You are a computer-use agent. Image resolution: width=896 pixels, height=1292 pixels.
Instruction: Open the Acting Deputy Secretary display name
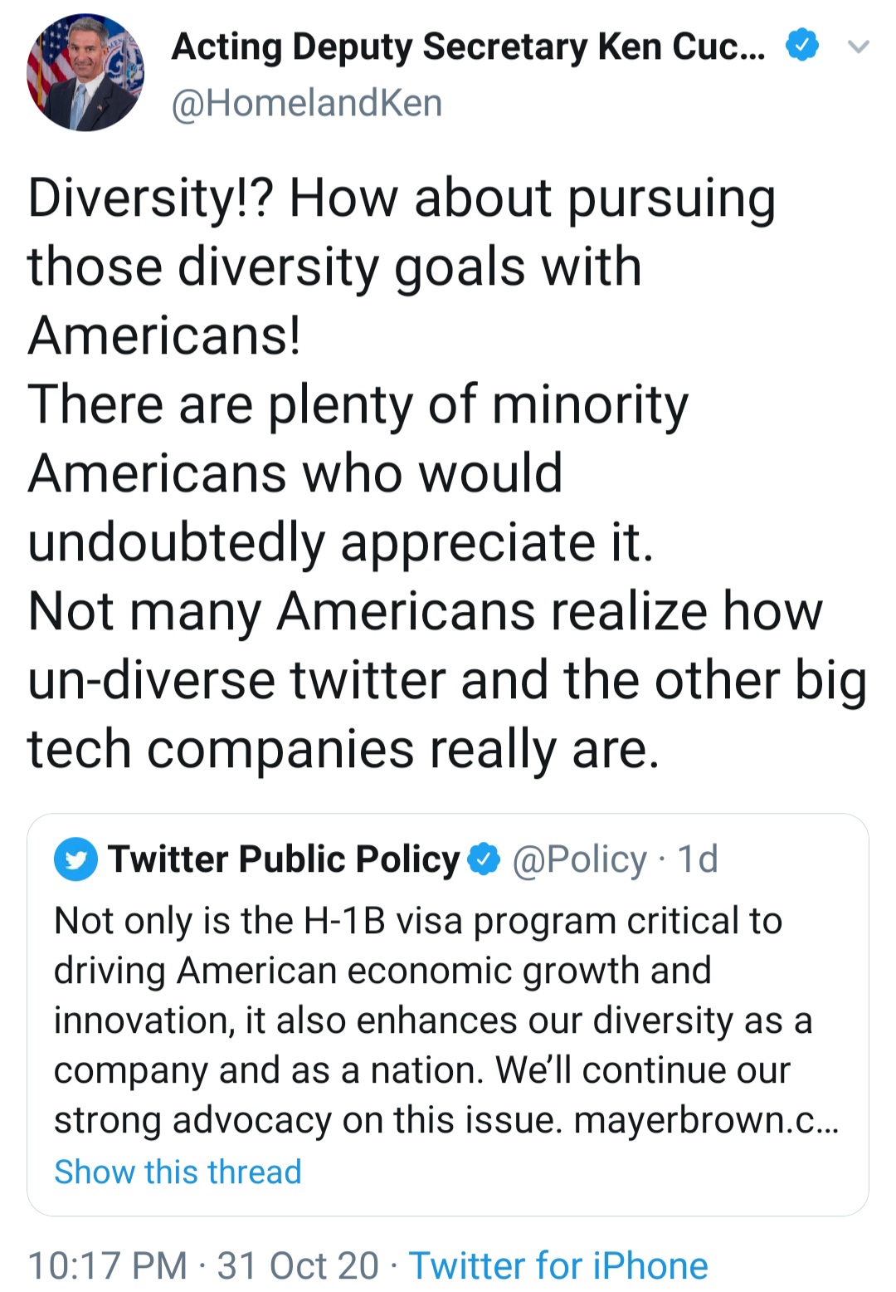pyautogui.click(x=468, y=46)
